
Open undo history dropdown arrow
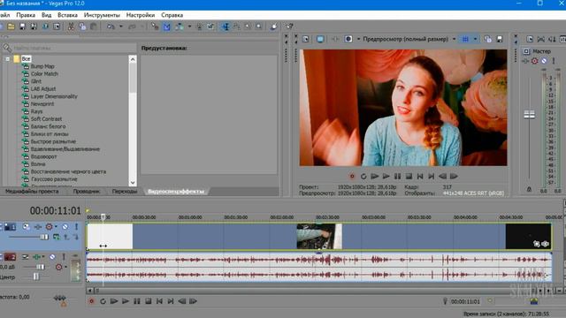coord(120,26)
